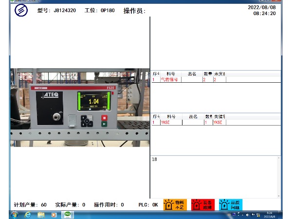Click the 数量 column header in upper table

point(207,74)
